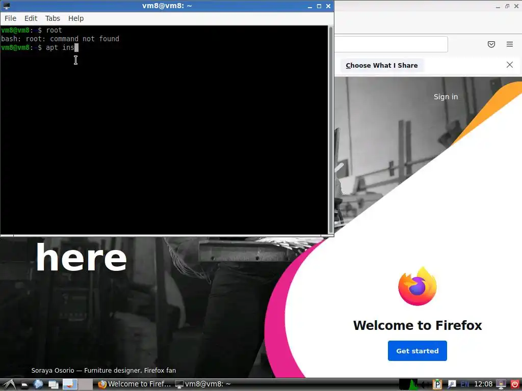522x391 pixels.
Task: Open the Firefox hamburger application menu
Action: (x=510, y=44)
